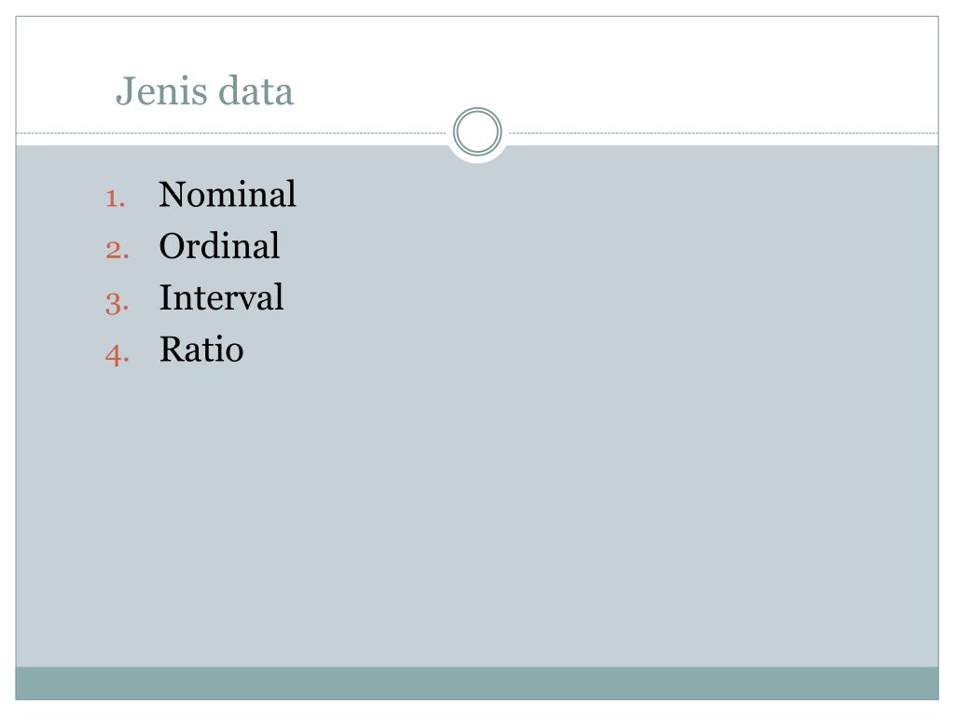Click the dashed divider right of the circle
This screenshot has height=716, width=955.
coord(724,132)
